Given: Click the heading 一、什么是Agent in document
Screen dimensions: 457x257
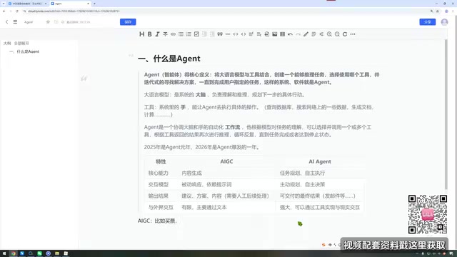Looking at the screenshot, I should coord(169,59).
